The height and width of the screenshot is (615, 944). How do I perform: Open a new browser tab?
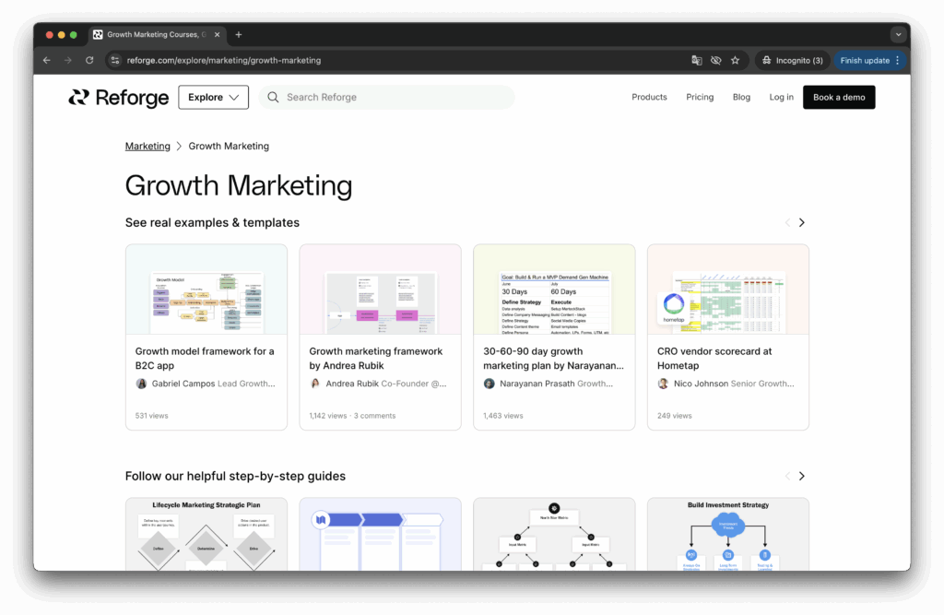[239, 35]
